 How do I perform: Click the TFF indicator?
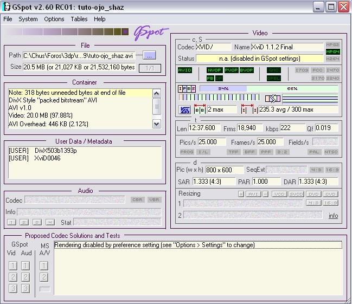pyautogui.click(x=233, y=152)
